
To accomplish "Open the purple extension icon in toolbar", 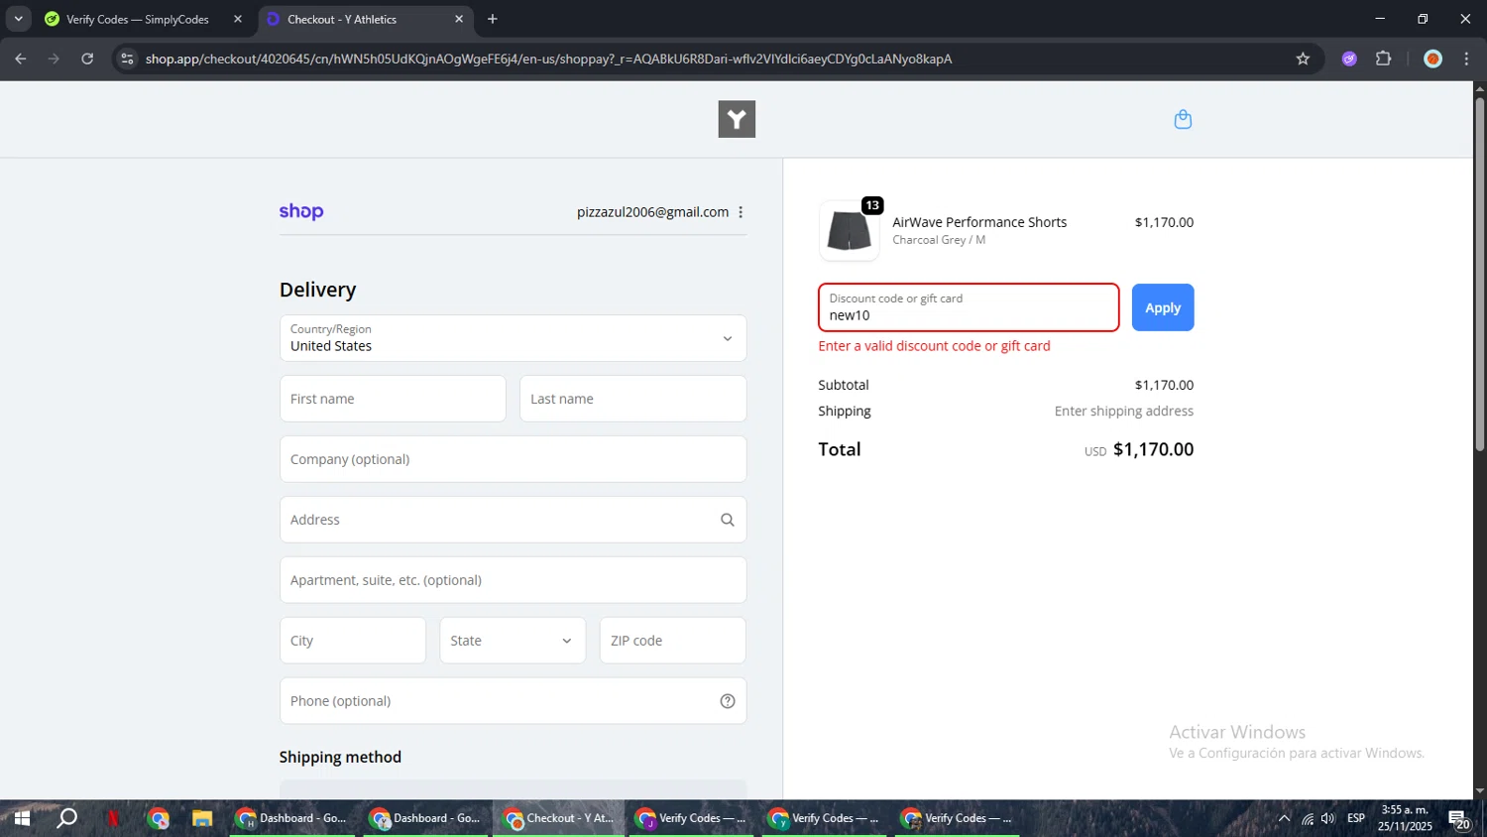I will [x=1349, y=59].
